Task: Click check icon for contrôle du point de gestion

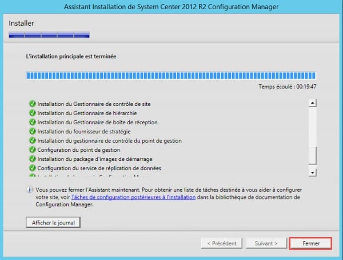Action: point(33,140)
